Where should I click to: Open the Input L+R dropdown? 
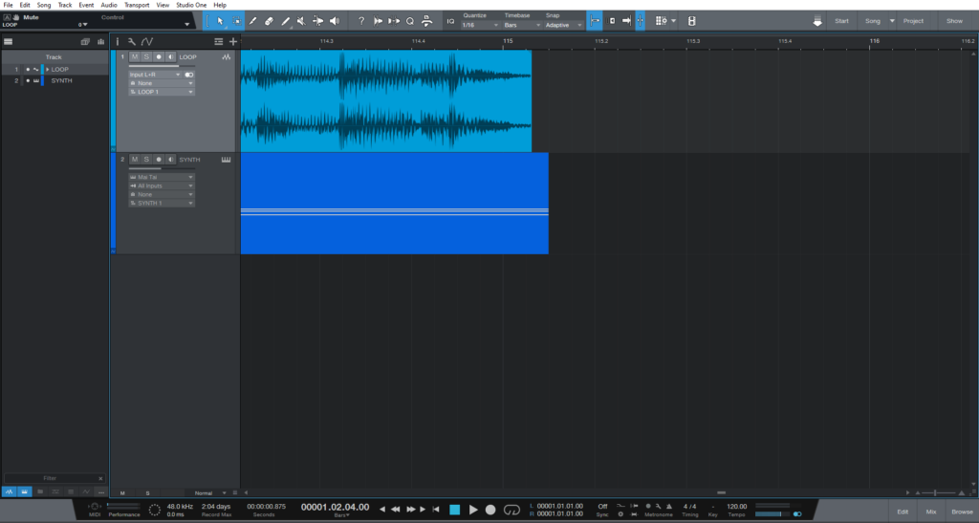coord(155,75)
